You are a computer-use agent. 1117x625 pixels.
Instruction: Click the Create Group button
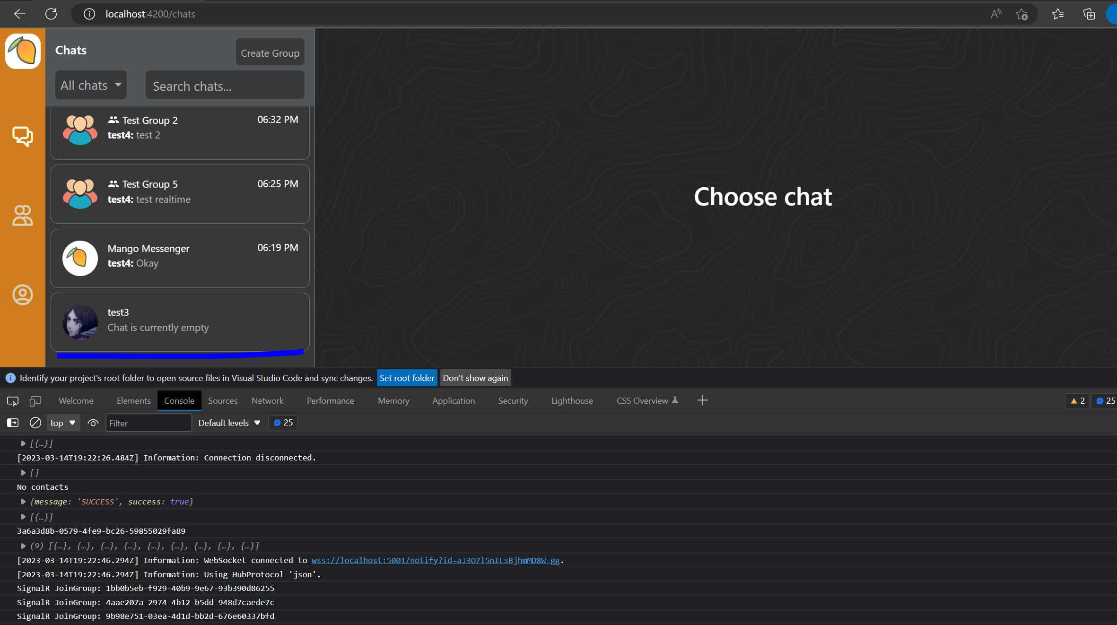(x=270, y=53)
